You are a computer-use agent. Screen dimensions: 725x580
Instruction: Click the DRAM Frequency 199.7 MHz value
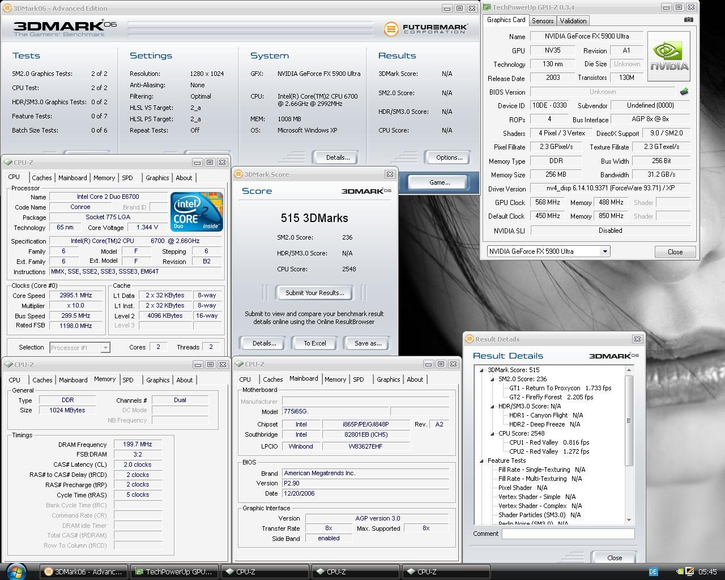(x=138, y=445)
